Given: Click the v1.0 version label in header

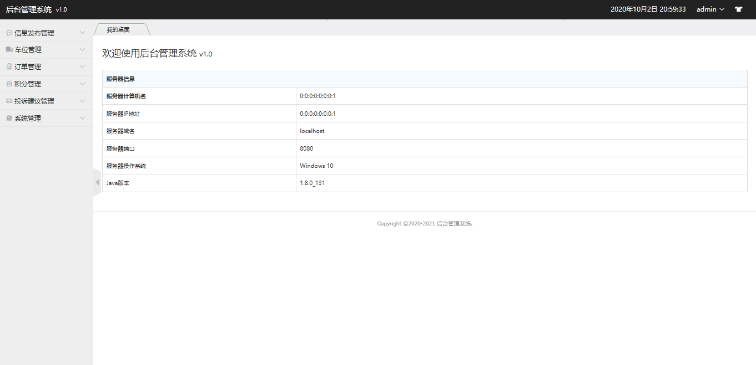Looking at the screenshot, I should pyautogui.click(x=61, y=10).
